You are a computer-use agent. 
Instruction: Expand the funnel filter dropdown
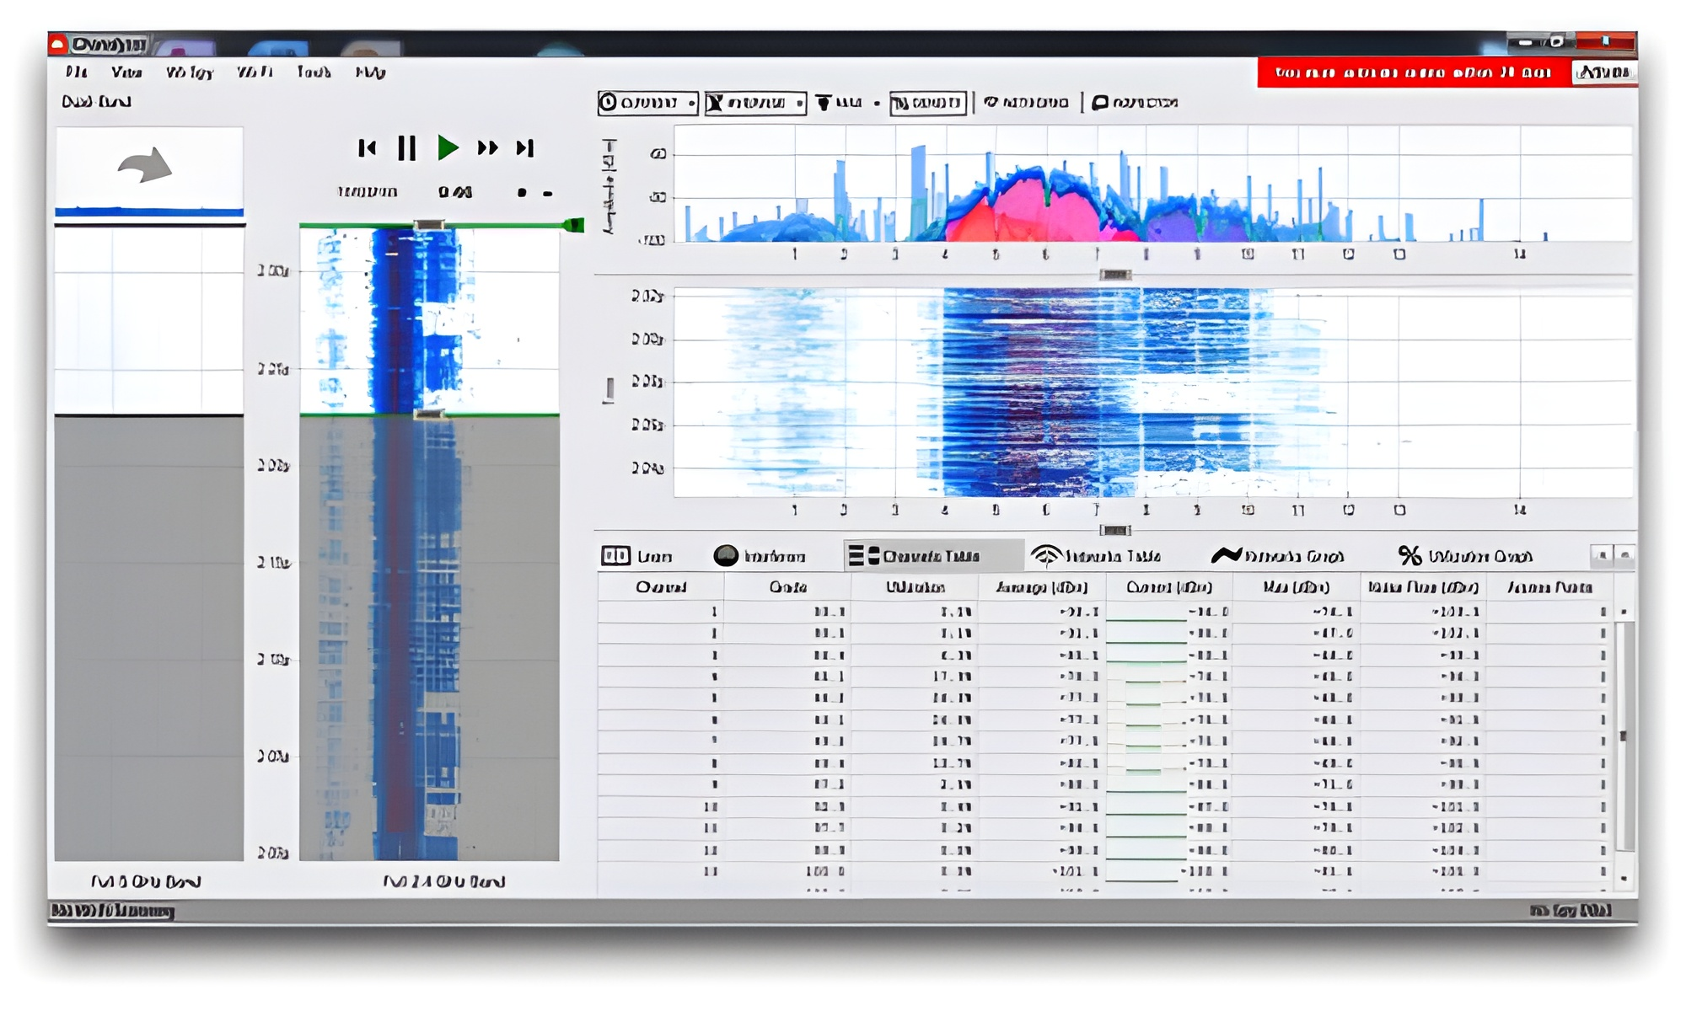[847, 103]
